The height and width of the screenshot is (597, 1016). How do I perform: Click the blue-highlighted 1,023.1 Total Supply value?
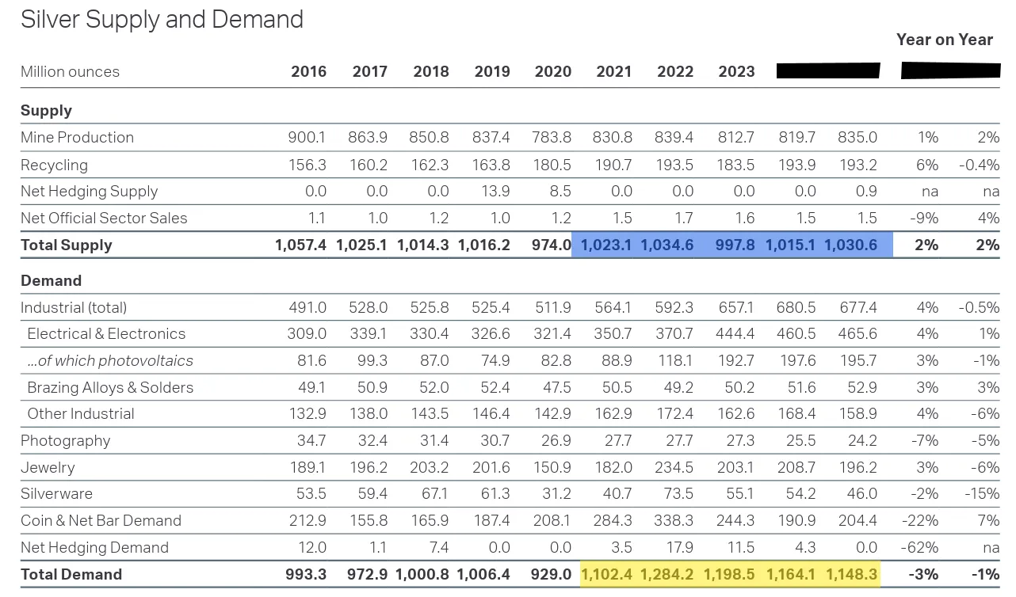[x=606, y=245]
